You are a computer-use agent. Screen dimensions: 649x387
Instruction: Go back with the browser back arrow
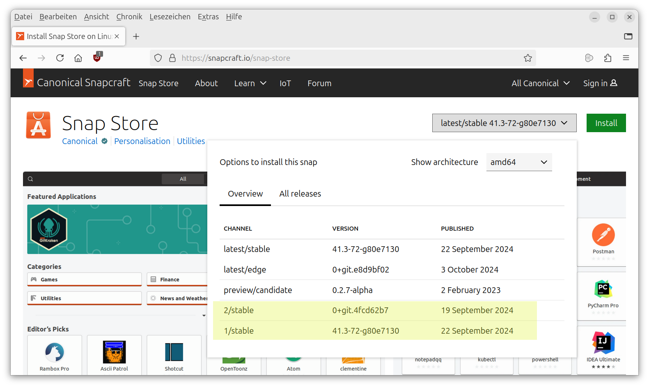point(23,58)
